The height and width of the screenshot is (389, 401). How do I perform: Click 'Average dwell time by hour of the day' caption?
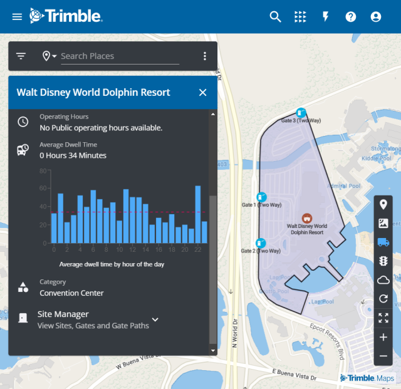112,264
